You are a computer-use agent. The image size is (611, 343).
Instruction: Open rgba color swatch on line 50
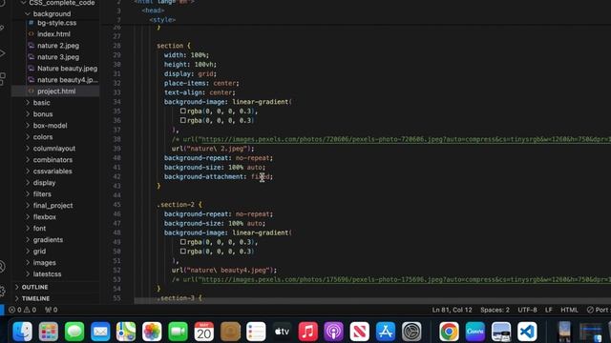pyautogui.click(x=182, y=252)
